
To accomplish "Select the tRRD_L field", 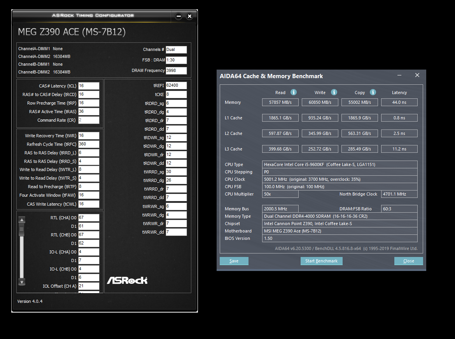I will (89, 153).
